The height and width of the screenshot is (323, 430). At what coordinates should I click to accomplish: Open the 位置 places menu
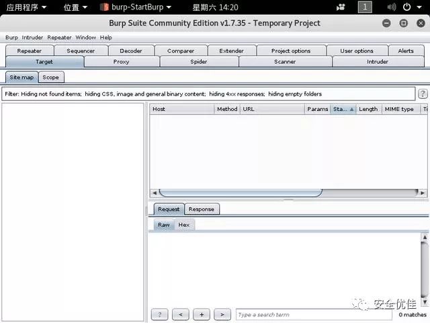(75, 7)
